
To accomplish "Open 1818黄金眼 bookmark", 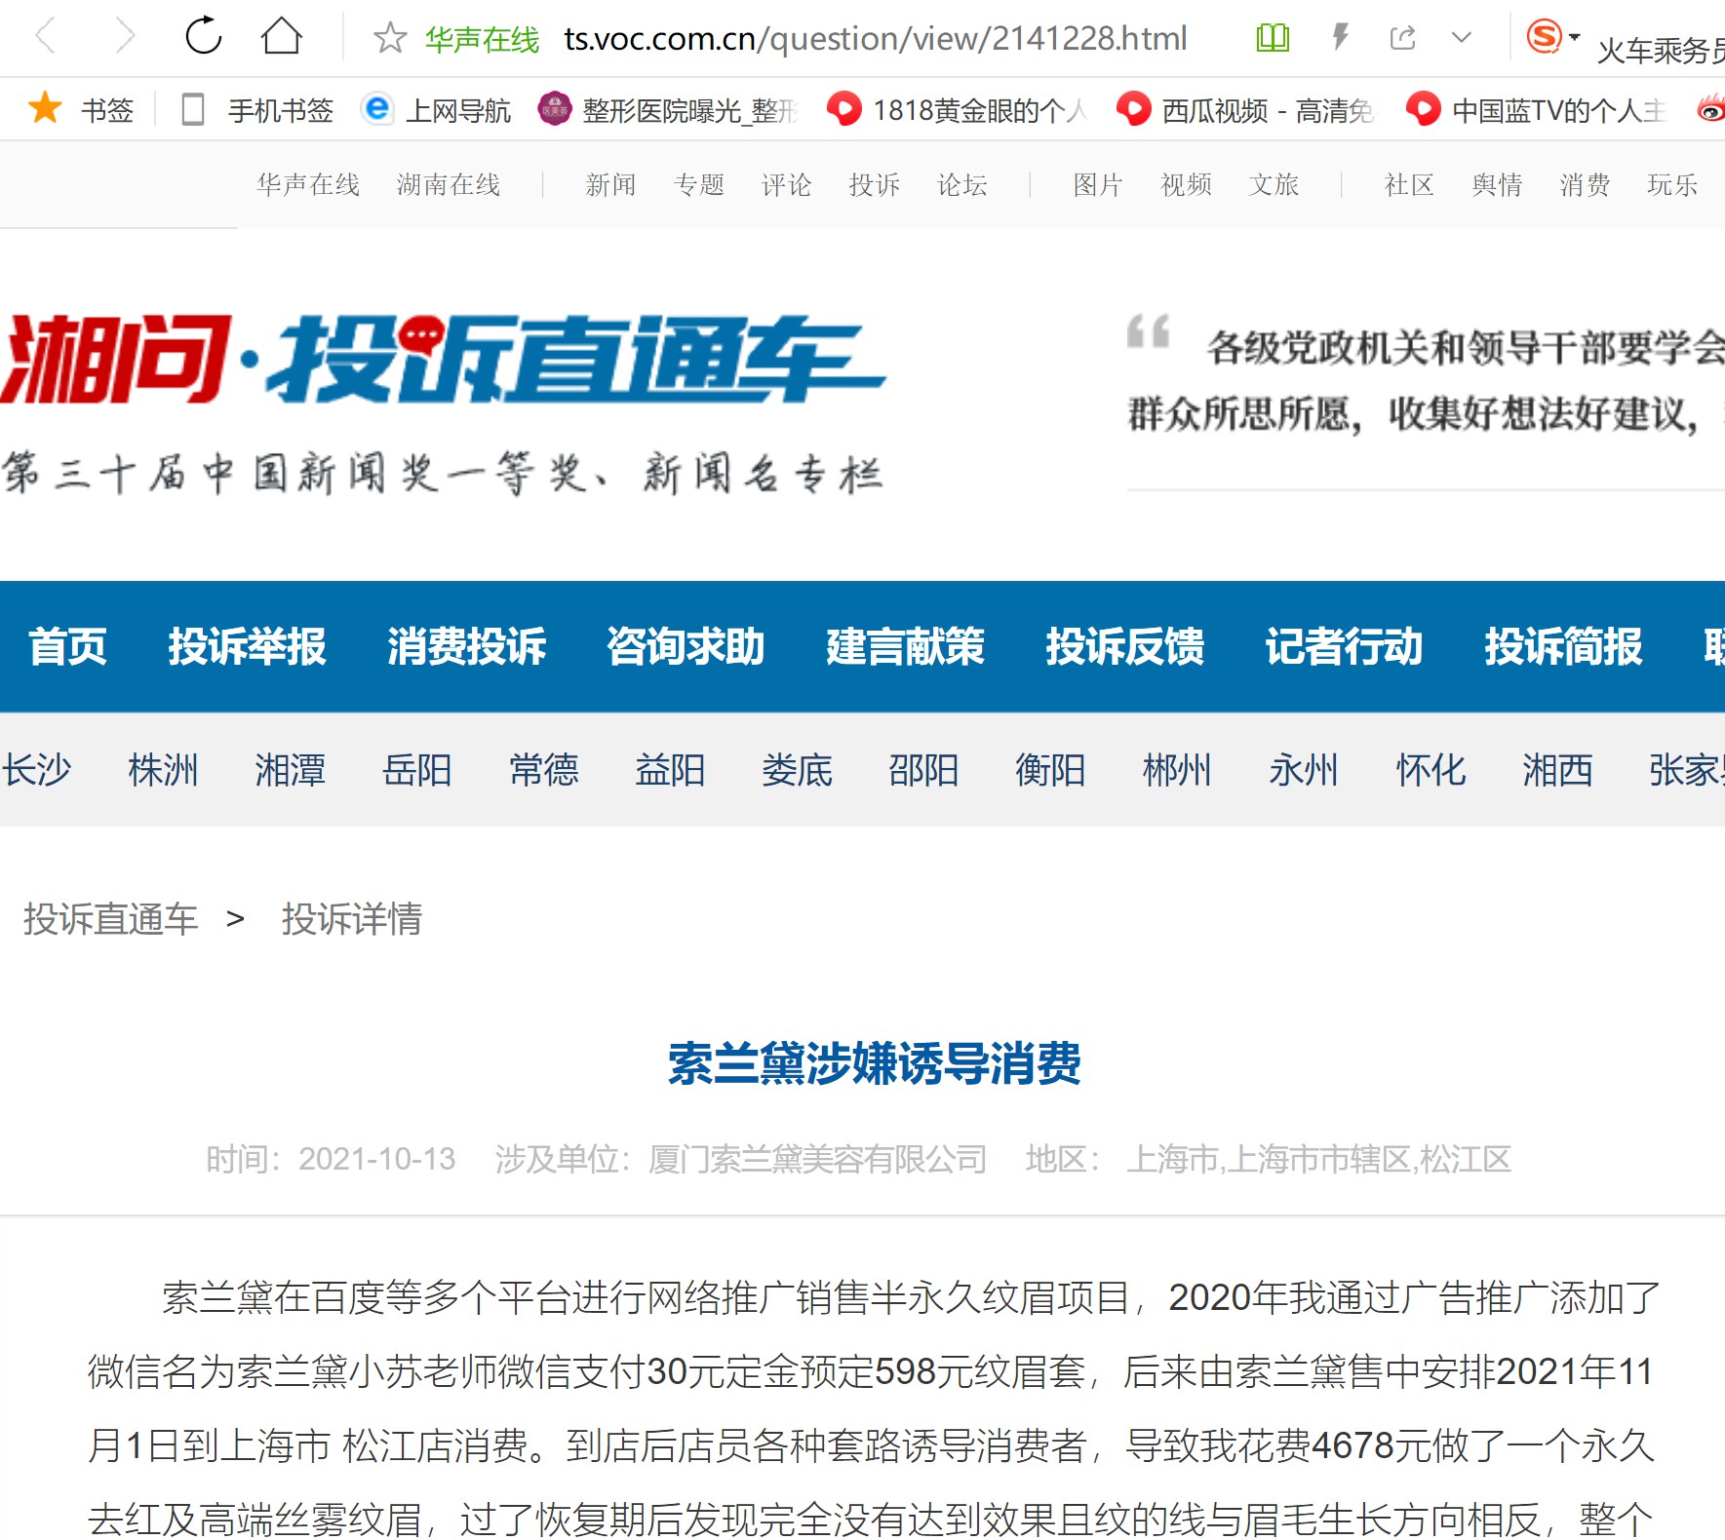I will tap(958, 110).
